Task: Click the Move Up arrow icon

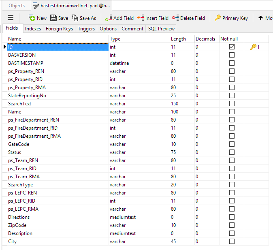Action: [260, 18]
